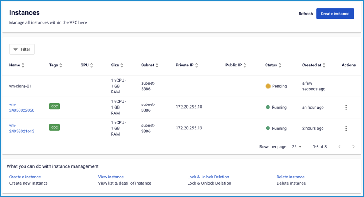Open actions menu for vm-24053022056
Image resolution: width=364 pixels, height=197 pixels.
(346, 107)
